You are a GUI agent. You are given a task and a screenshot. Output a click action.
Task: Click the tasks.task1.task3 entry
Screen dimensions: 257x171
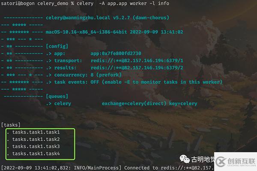coord(36,146)
